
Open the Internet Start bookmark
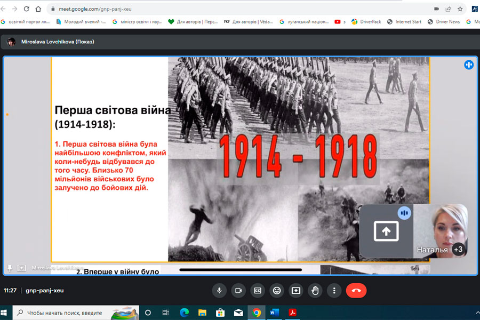tap(404, 22)
